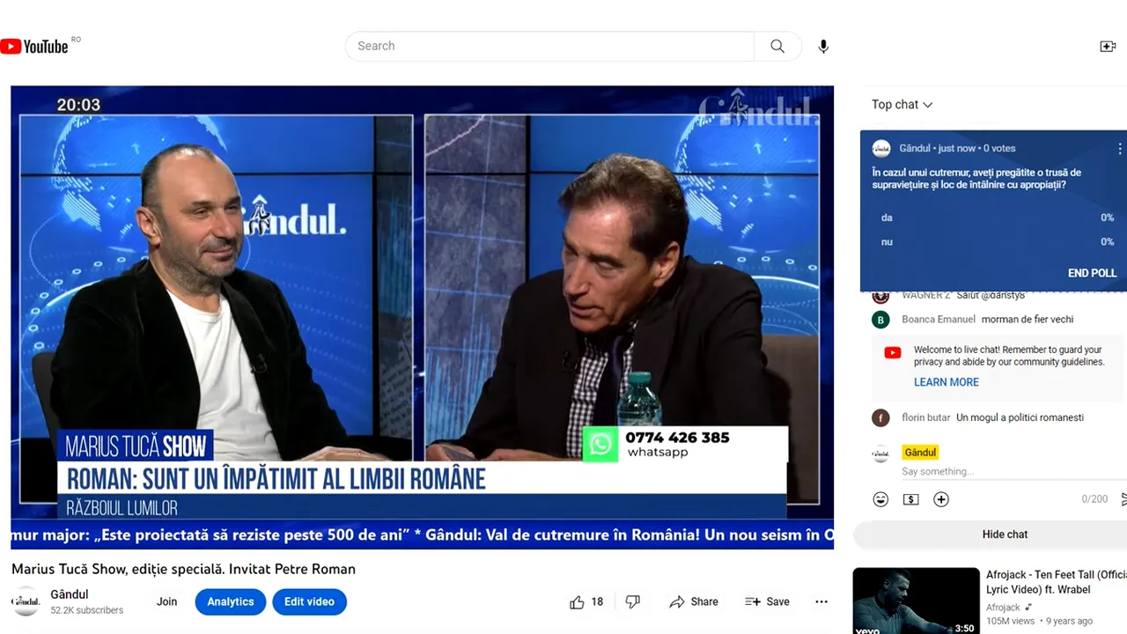Open the Top chat dropdown
This screenshot has width=1127, height=634.
click(902, 104)
